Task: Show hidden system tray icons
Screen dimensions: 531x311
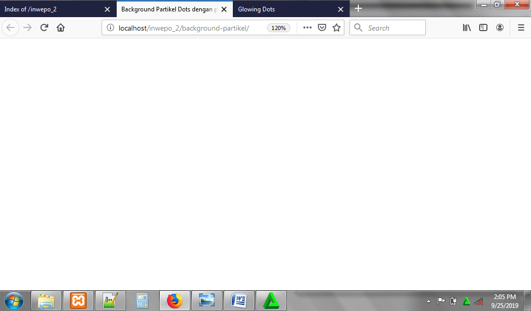Action: pyautogui.click(x=428, y=301)
